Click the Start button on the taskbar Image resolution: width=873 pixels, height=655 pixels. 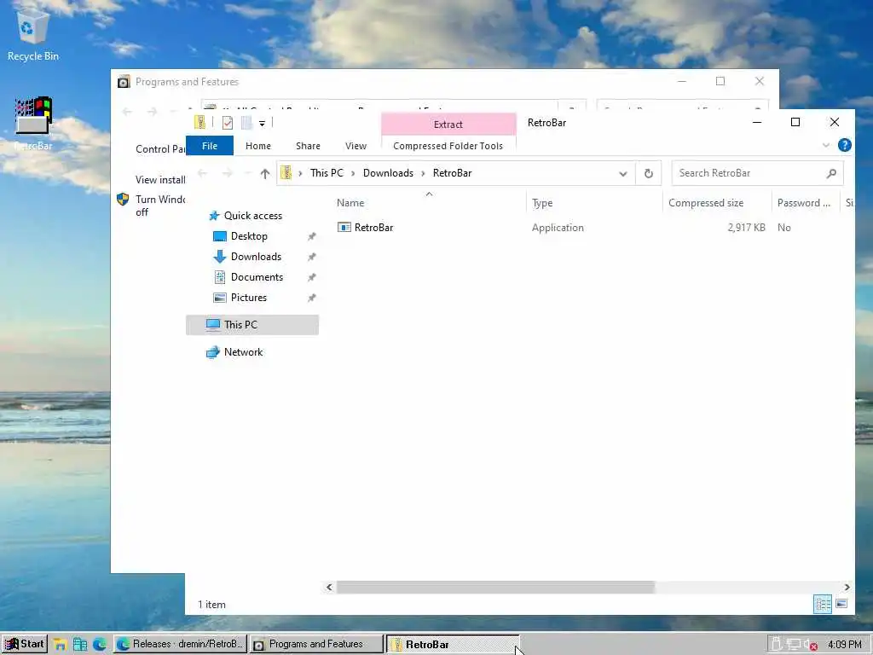[x=24, y=645]
